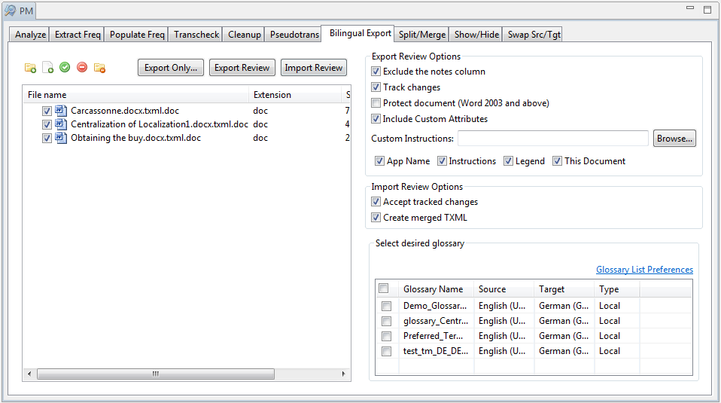Click the add file icon

click(47, 68)
